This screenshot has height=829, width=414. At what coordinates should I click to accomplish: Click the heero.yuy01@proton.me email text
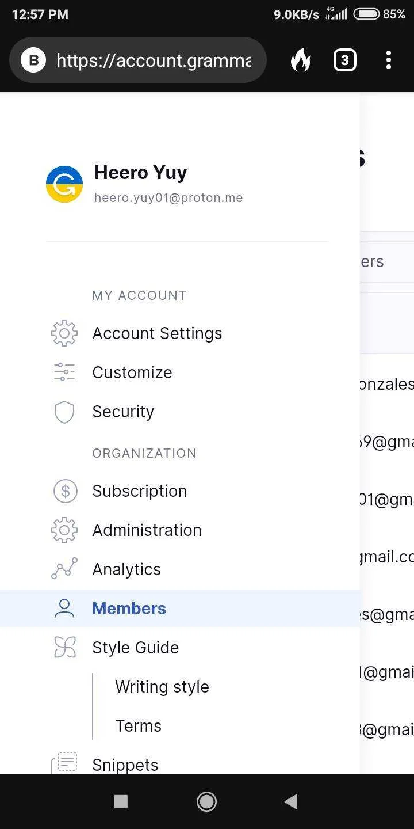pyautogui.click(x=168, y=198)
